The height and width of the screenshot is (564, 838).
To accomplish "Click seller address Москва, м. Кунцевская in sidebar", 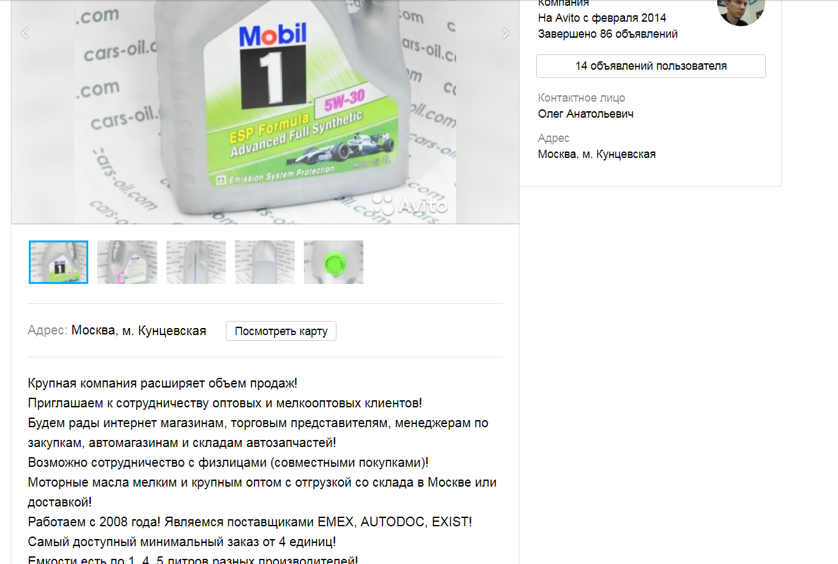I will pyautogui.click(x=597, y=154).
